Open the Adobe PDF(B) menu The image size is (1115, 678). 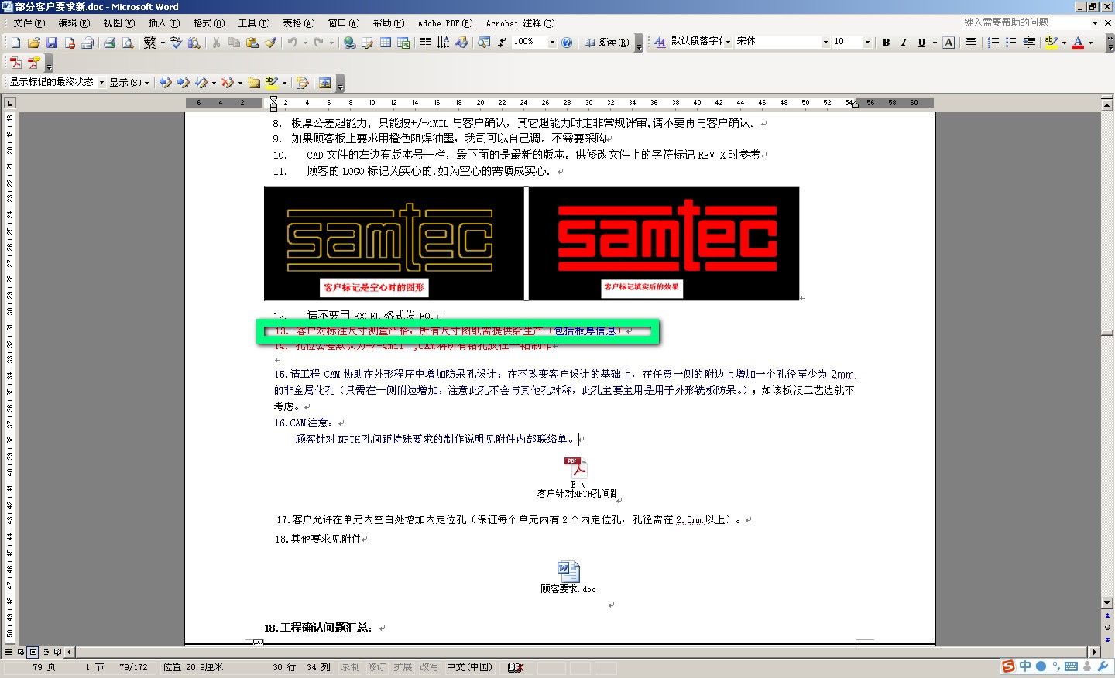[445, 23]
